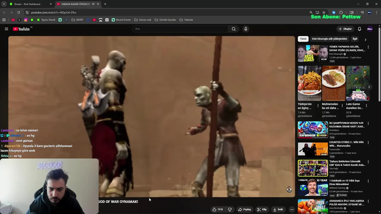Open the Türkiye'nin en ilginç Short
381x214 pixels.
point(310,84)
